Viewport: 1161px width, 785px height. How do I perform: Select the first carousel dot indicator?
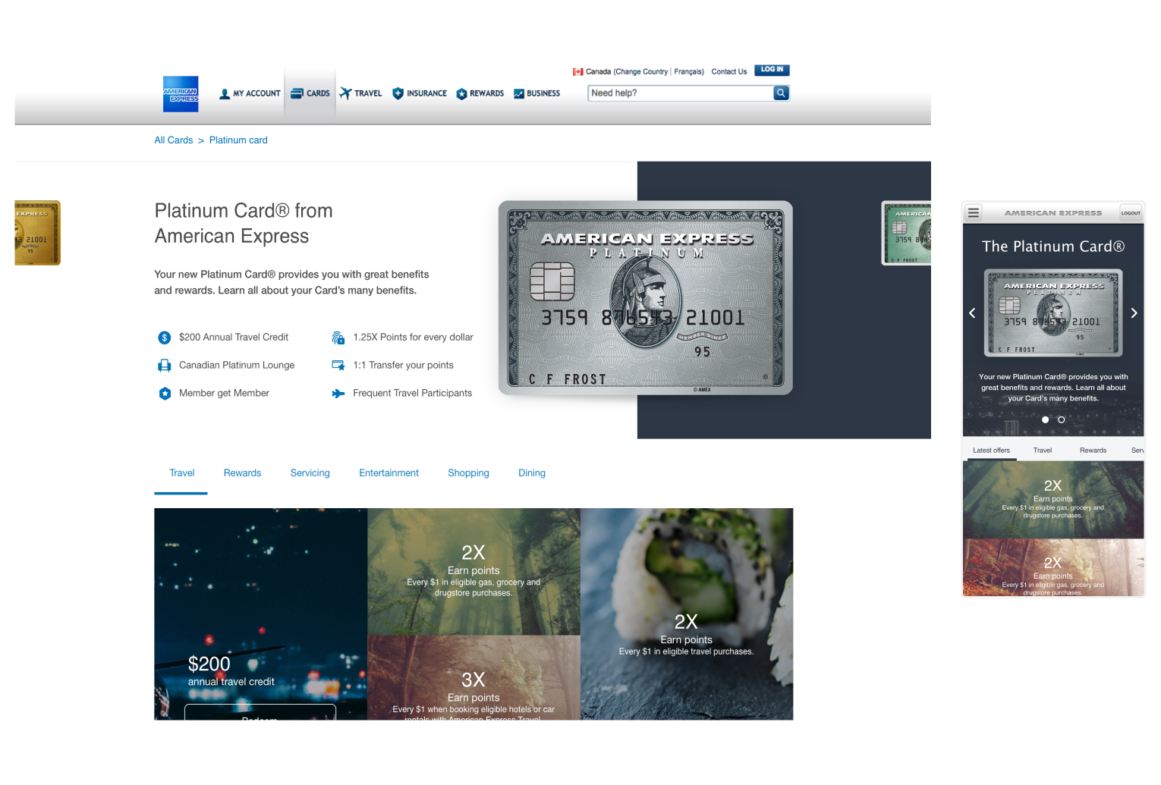[1045, 419]
